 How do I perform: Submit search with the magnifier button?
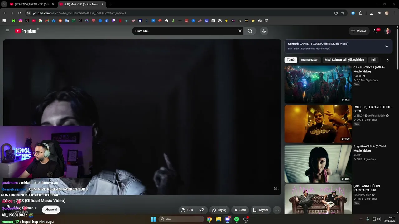point(250,31)
